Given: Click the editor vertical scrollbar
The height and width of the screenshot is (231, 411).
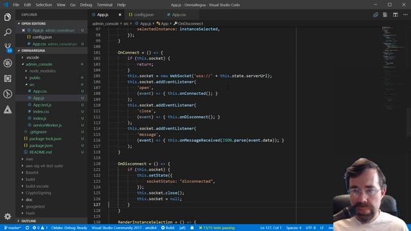Looking at the screenshot, I should (x=408, y=123).
